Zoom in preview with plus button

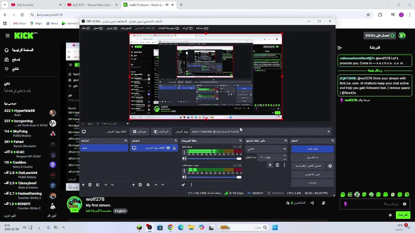[98, 124]
